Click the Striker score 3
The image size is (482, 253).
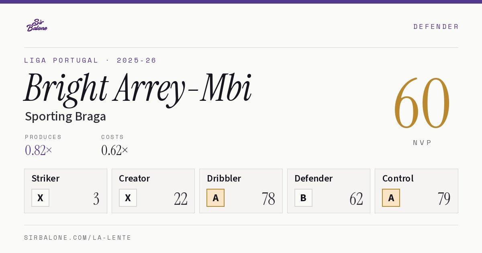[96, 198]
